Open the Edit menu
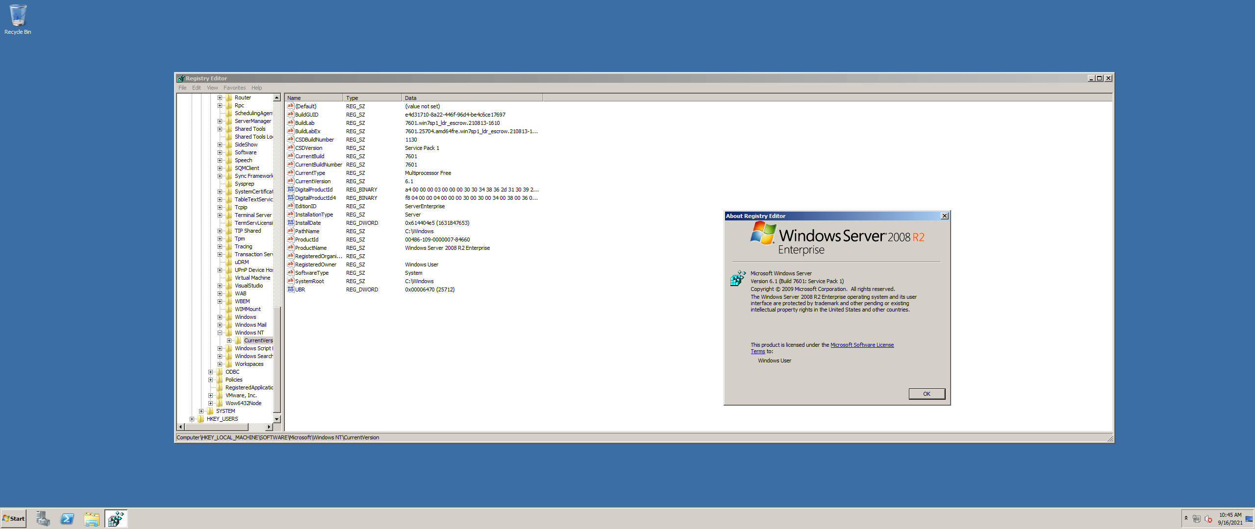This screenshot has height=529, width=1255. [197, 88]
